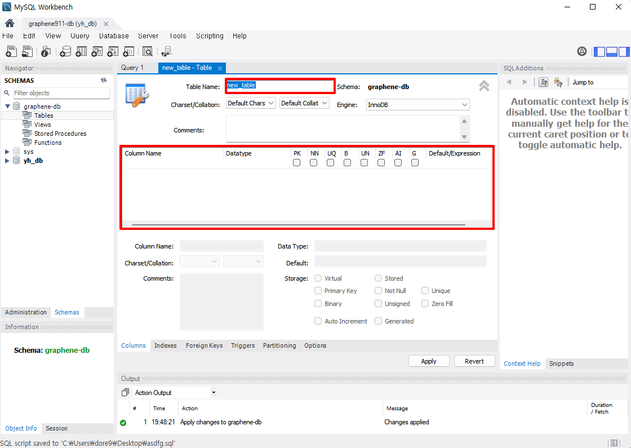Create a new view icon

[x=97, y=51]
